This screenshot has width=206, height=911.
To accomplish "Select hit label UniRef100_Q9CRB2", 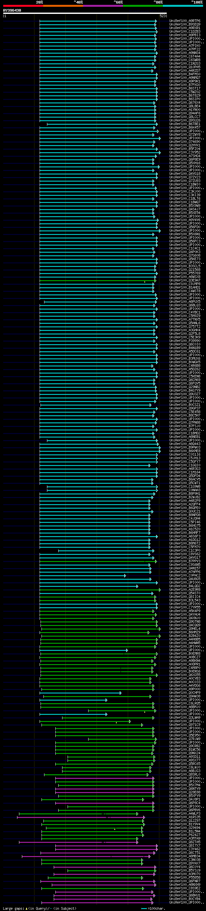I will click(x=185, y=746).
